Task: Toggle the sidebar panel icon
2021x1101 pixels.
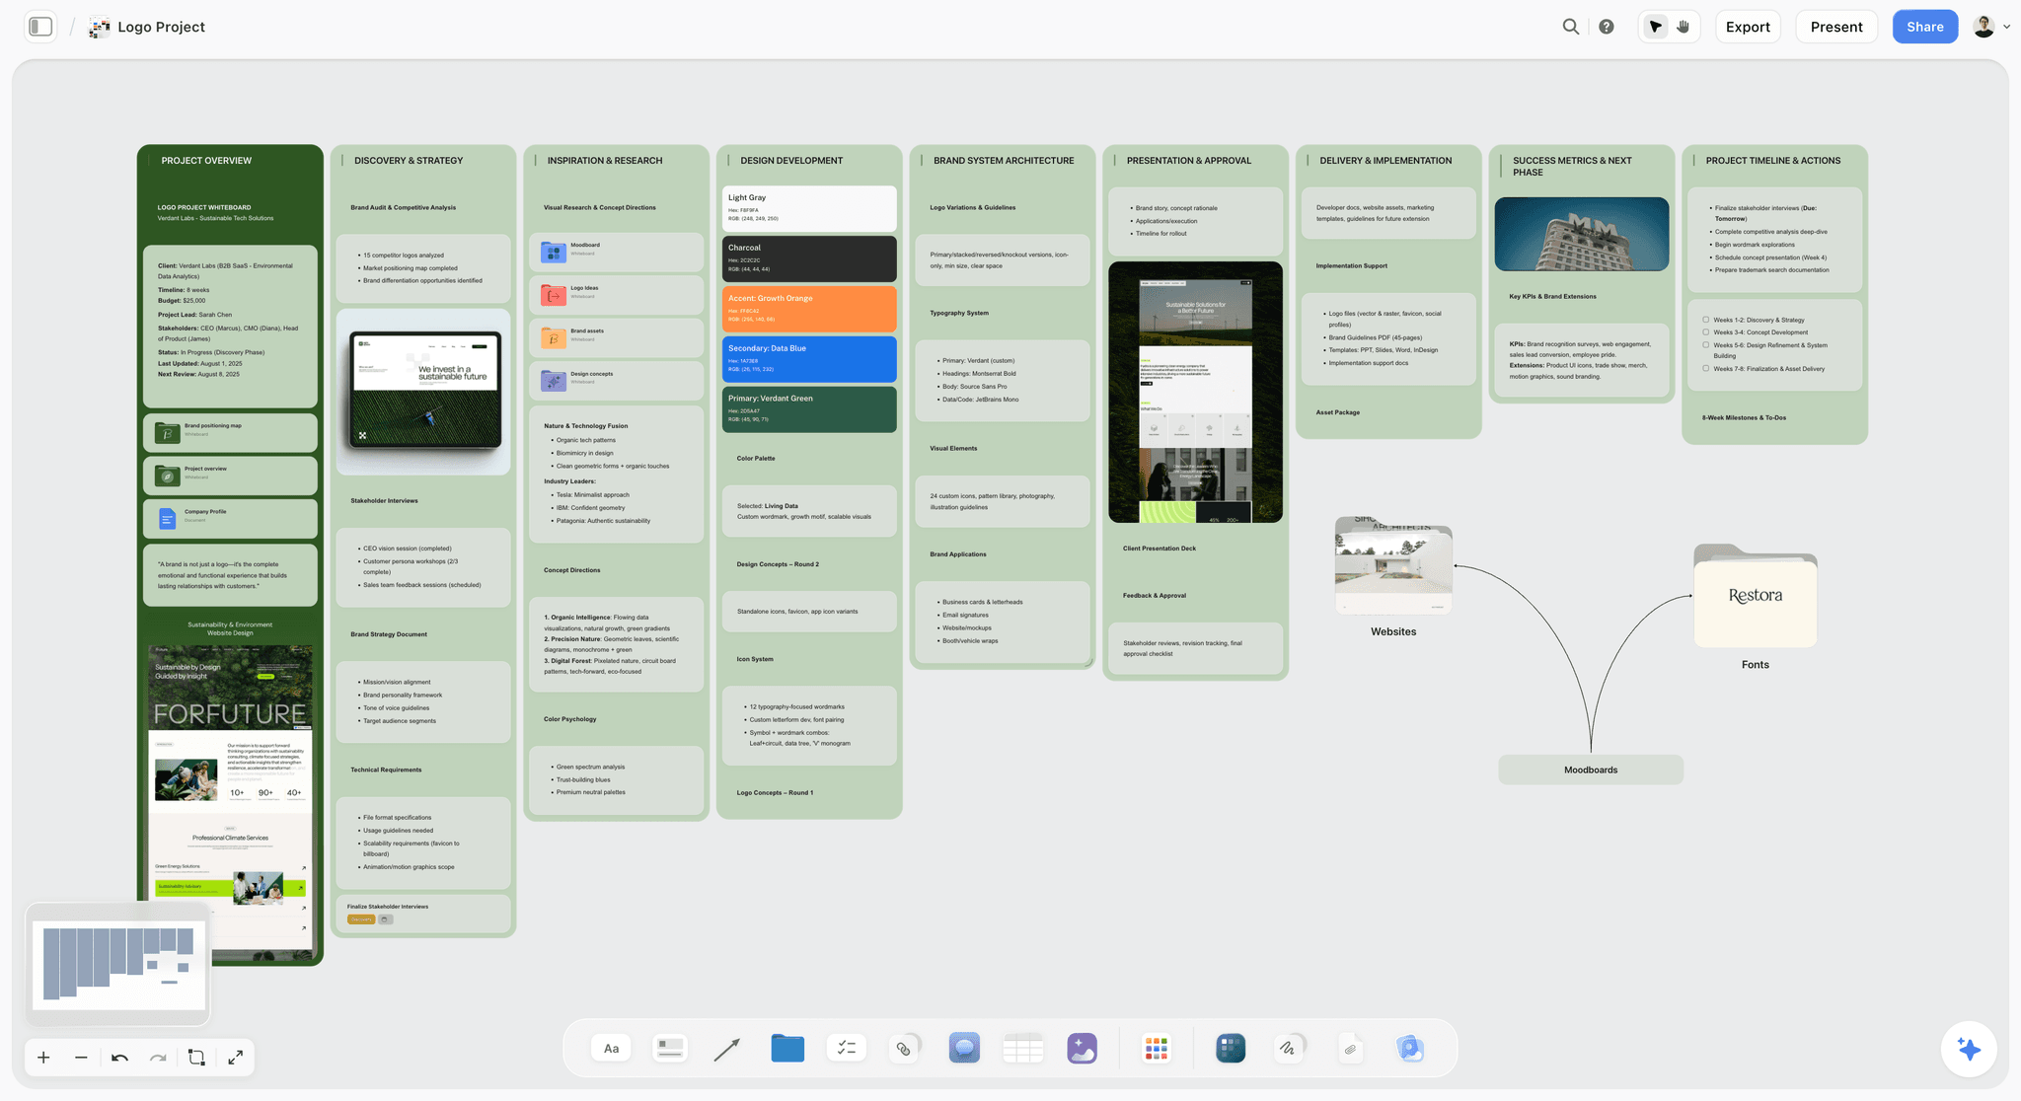Action: [x=40, y=27]
